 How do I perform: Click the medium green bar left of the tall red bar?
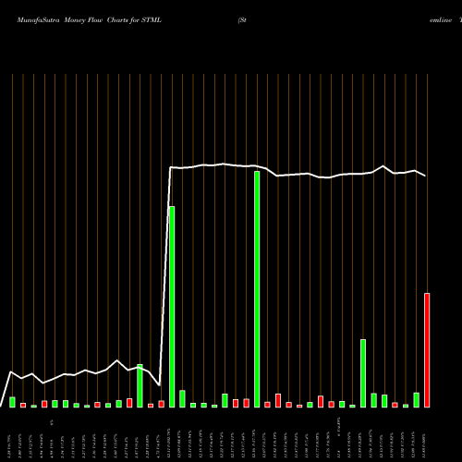[x=363, y=373]
